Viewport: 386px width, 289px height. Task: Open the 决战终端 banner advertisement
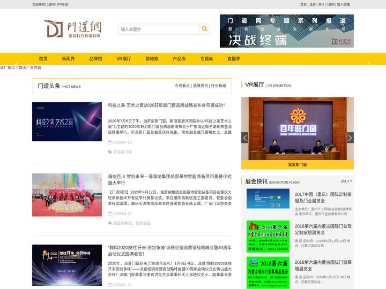(x=287, y=31)
